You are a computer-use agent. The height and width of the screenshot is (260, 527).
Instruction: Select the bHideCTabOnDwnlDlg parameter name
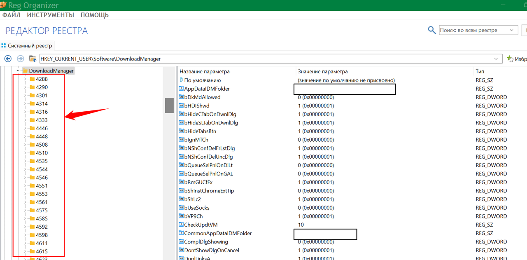tap(210, 114)
